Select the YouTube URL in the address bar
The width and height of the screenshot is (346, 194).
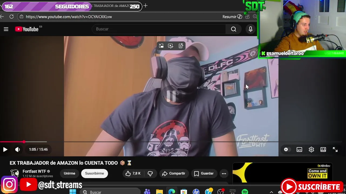pos(69,17)
